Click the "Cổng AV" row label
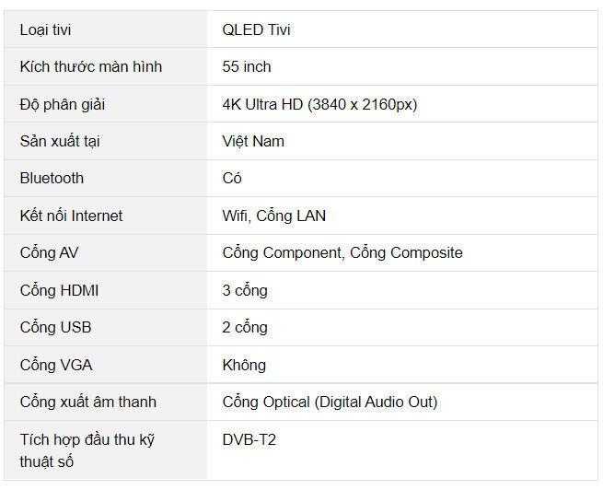603x490 pixels. pyautogui.click(x=49, y=252)
